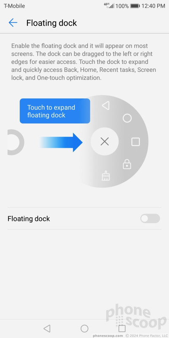169x338 pixels.
Task: Tap the Floating dock setting label
Action: 29,218
